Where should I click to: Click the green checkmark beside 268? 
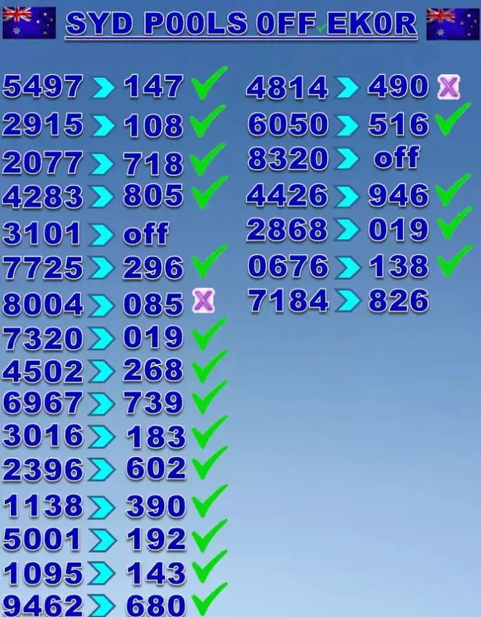pyautogui.click(x=210, y=367)
